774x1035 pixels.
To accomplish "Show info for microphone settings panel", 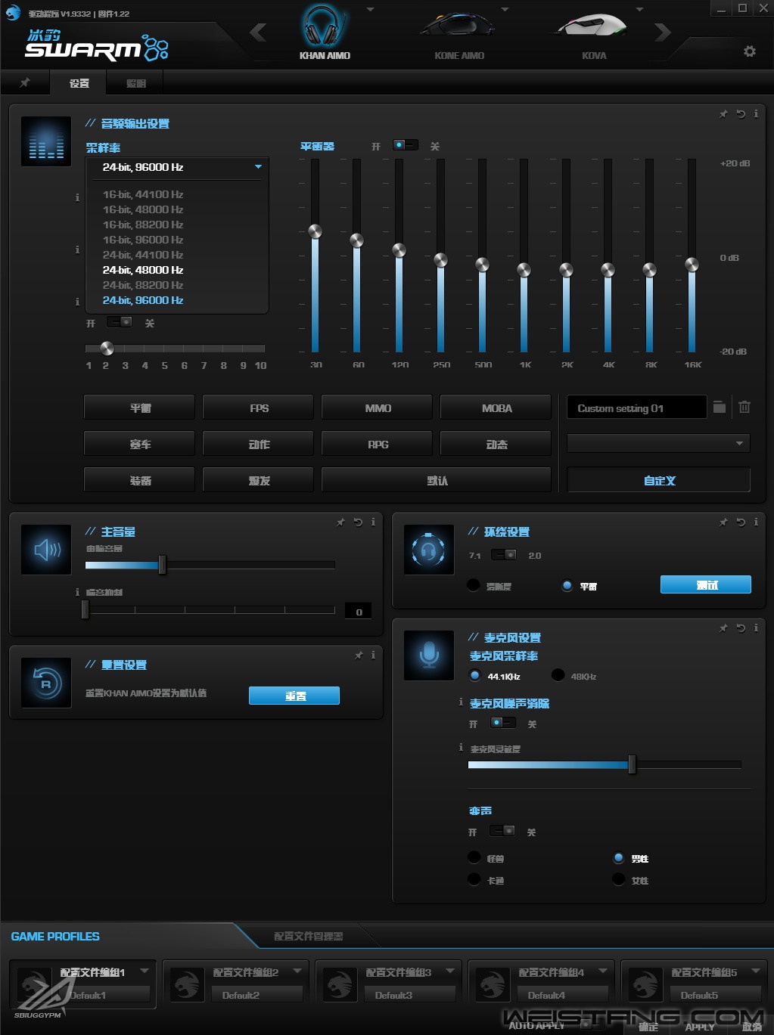I will pos(756,628).
